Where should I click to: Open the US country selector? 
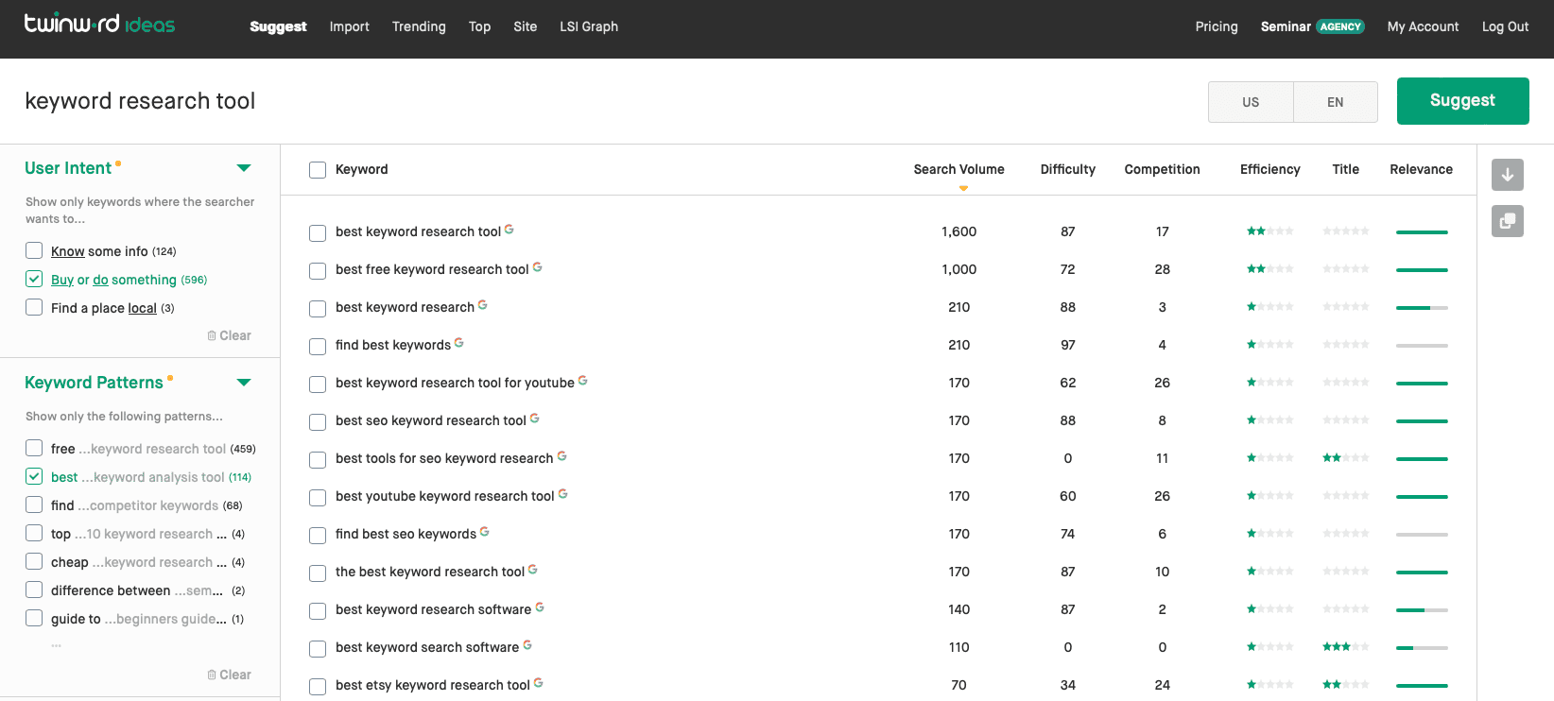[1251, 102]
